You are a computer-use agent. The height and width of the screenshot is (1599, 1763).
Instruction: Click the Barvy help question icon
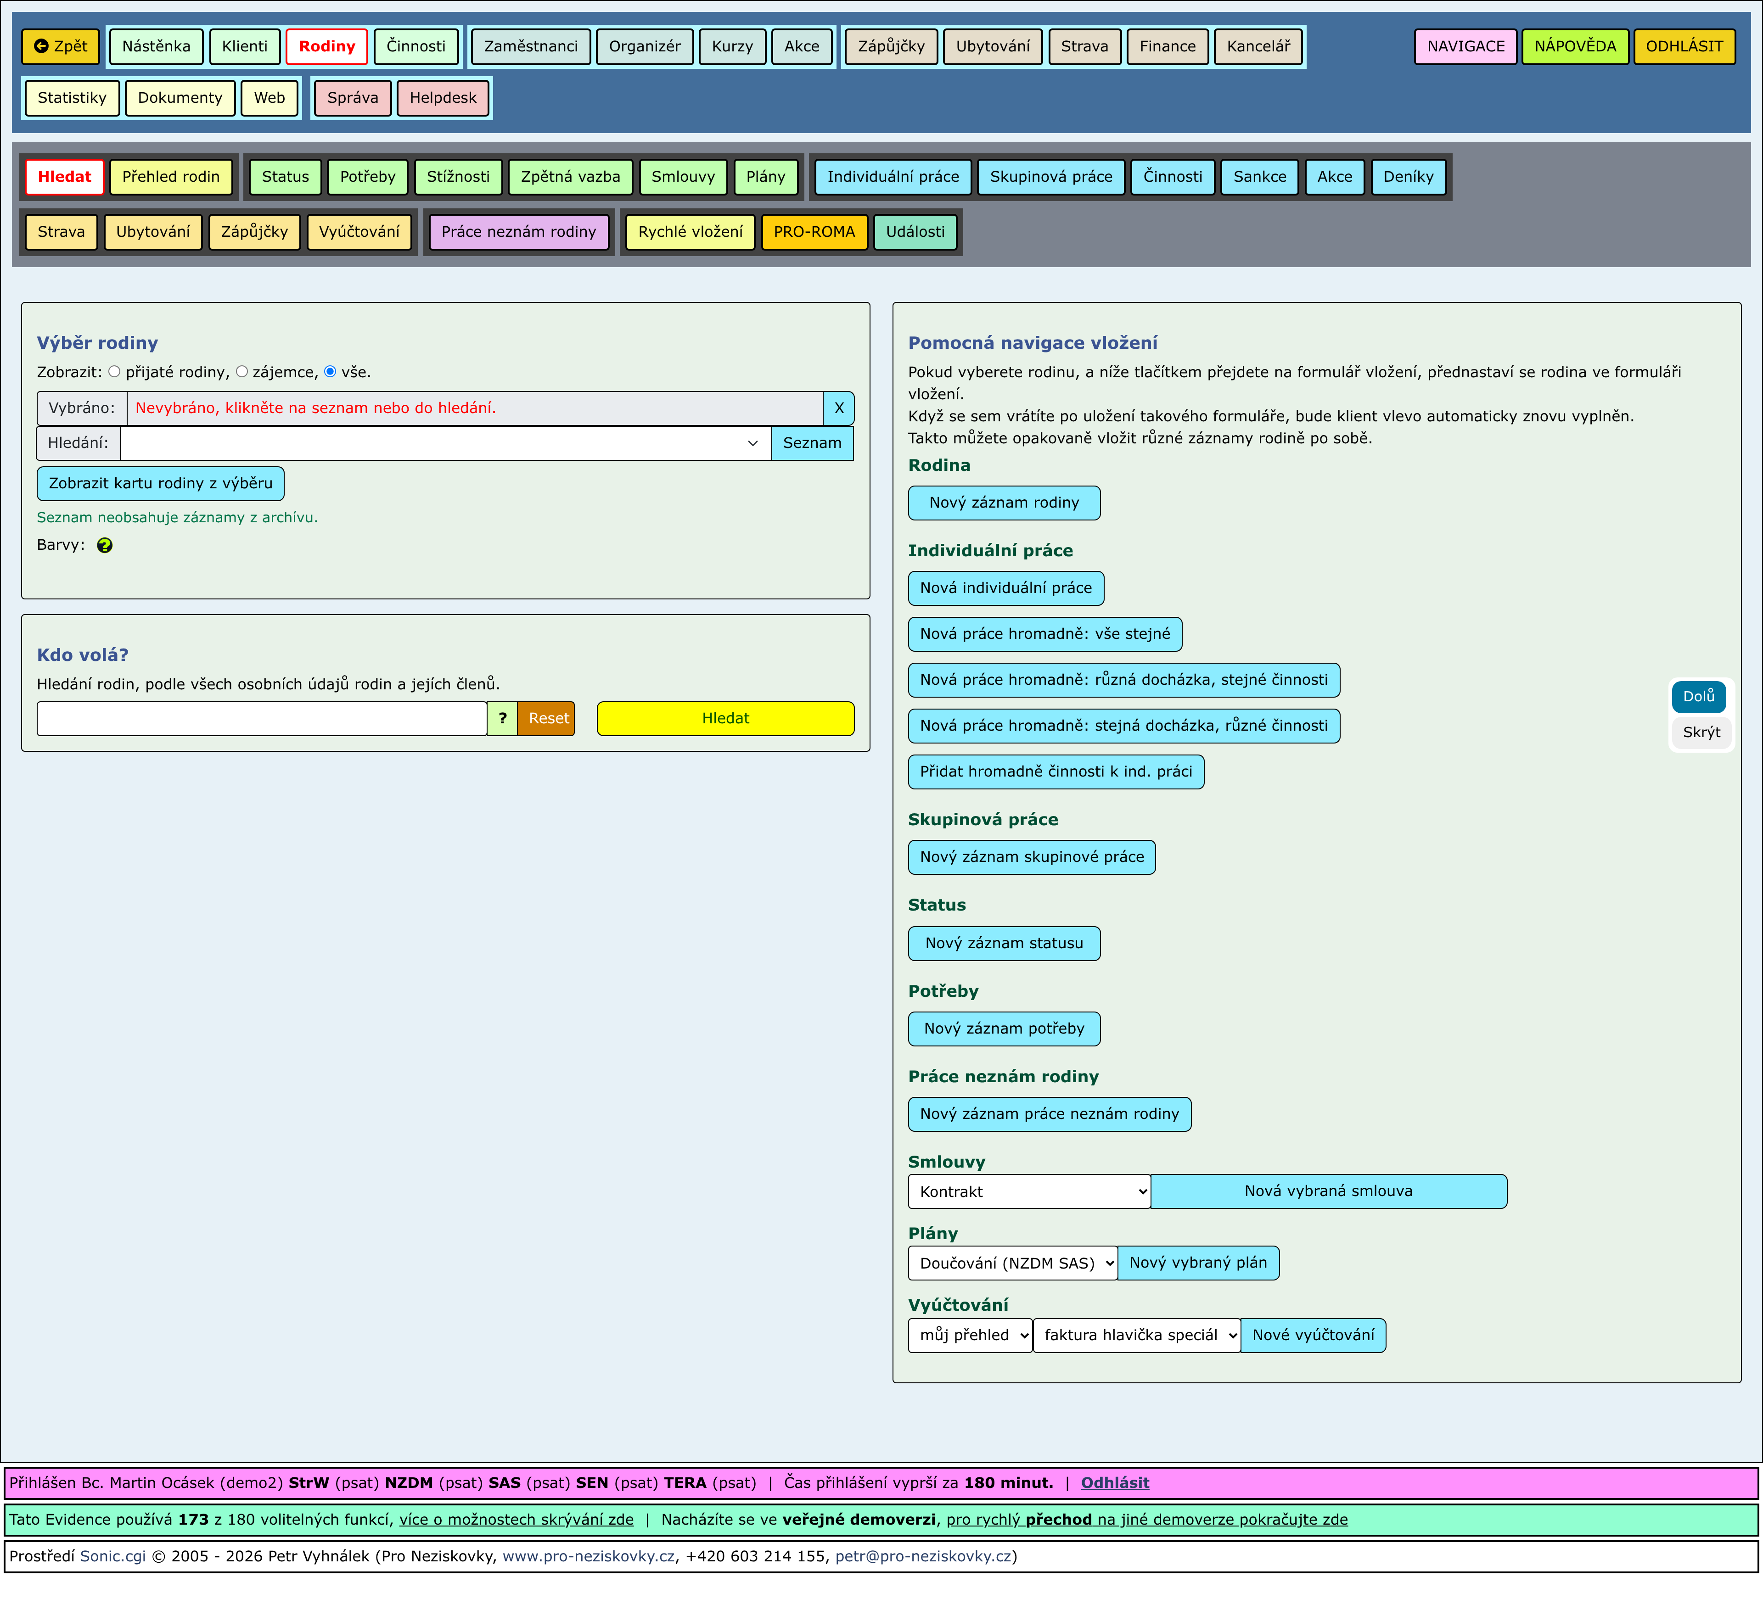coord(105,546)
